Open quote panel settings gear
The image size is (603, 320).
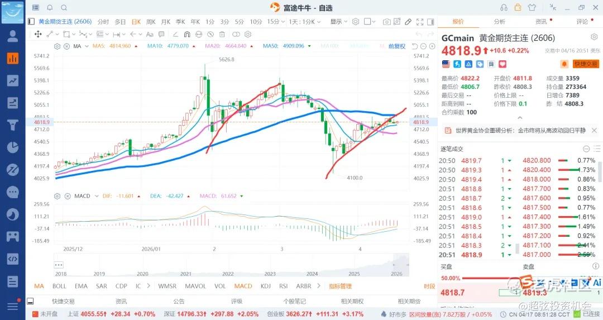pos(594,37)
